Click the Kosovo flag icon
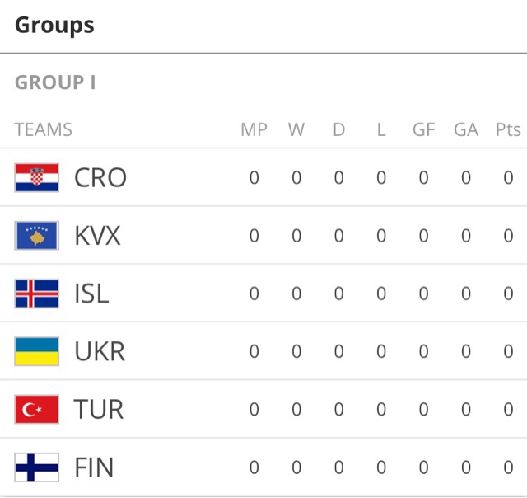527x498 pixels. click(36, 236)
